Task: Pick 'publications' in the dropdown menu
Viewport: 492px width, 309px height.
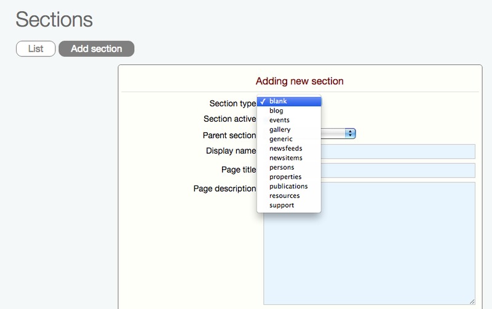Action: tap(289, 186)
